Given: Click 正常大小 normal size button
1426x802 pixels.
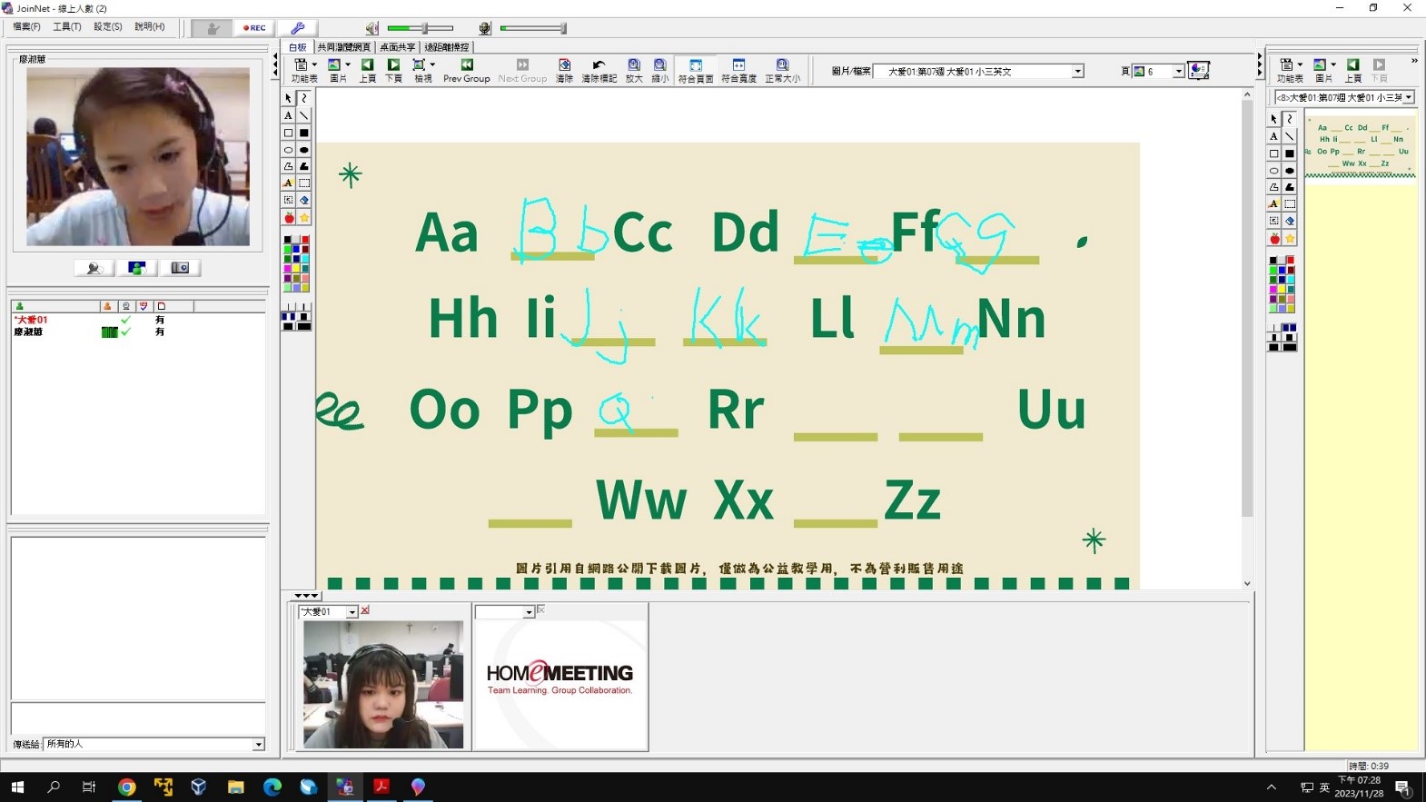Looking at the screenshot, I should pyautogui.click(x=782, y=70).
